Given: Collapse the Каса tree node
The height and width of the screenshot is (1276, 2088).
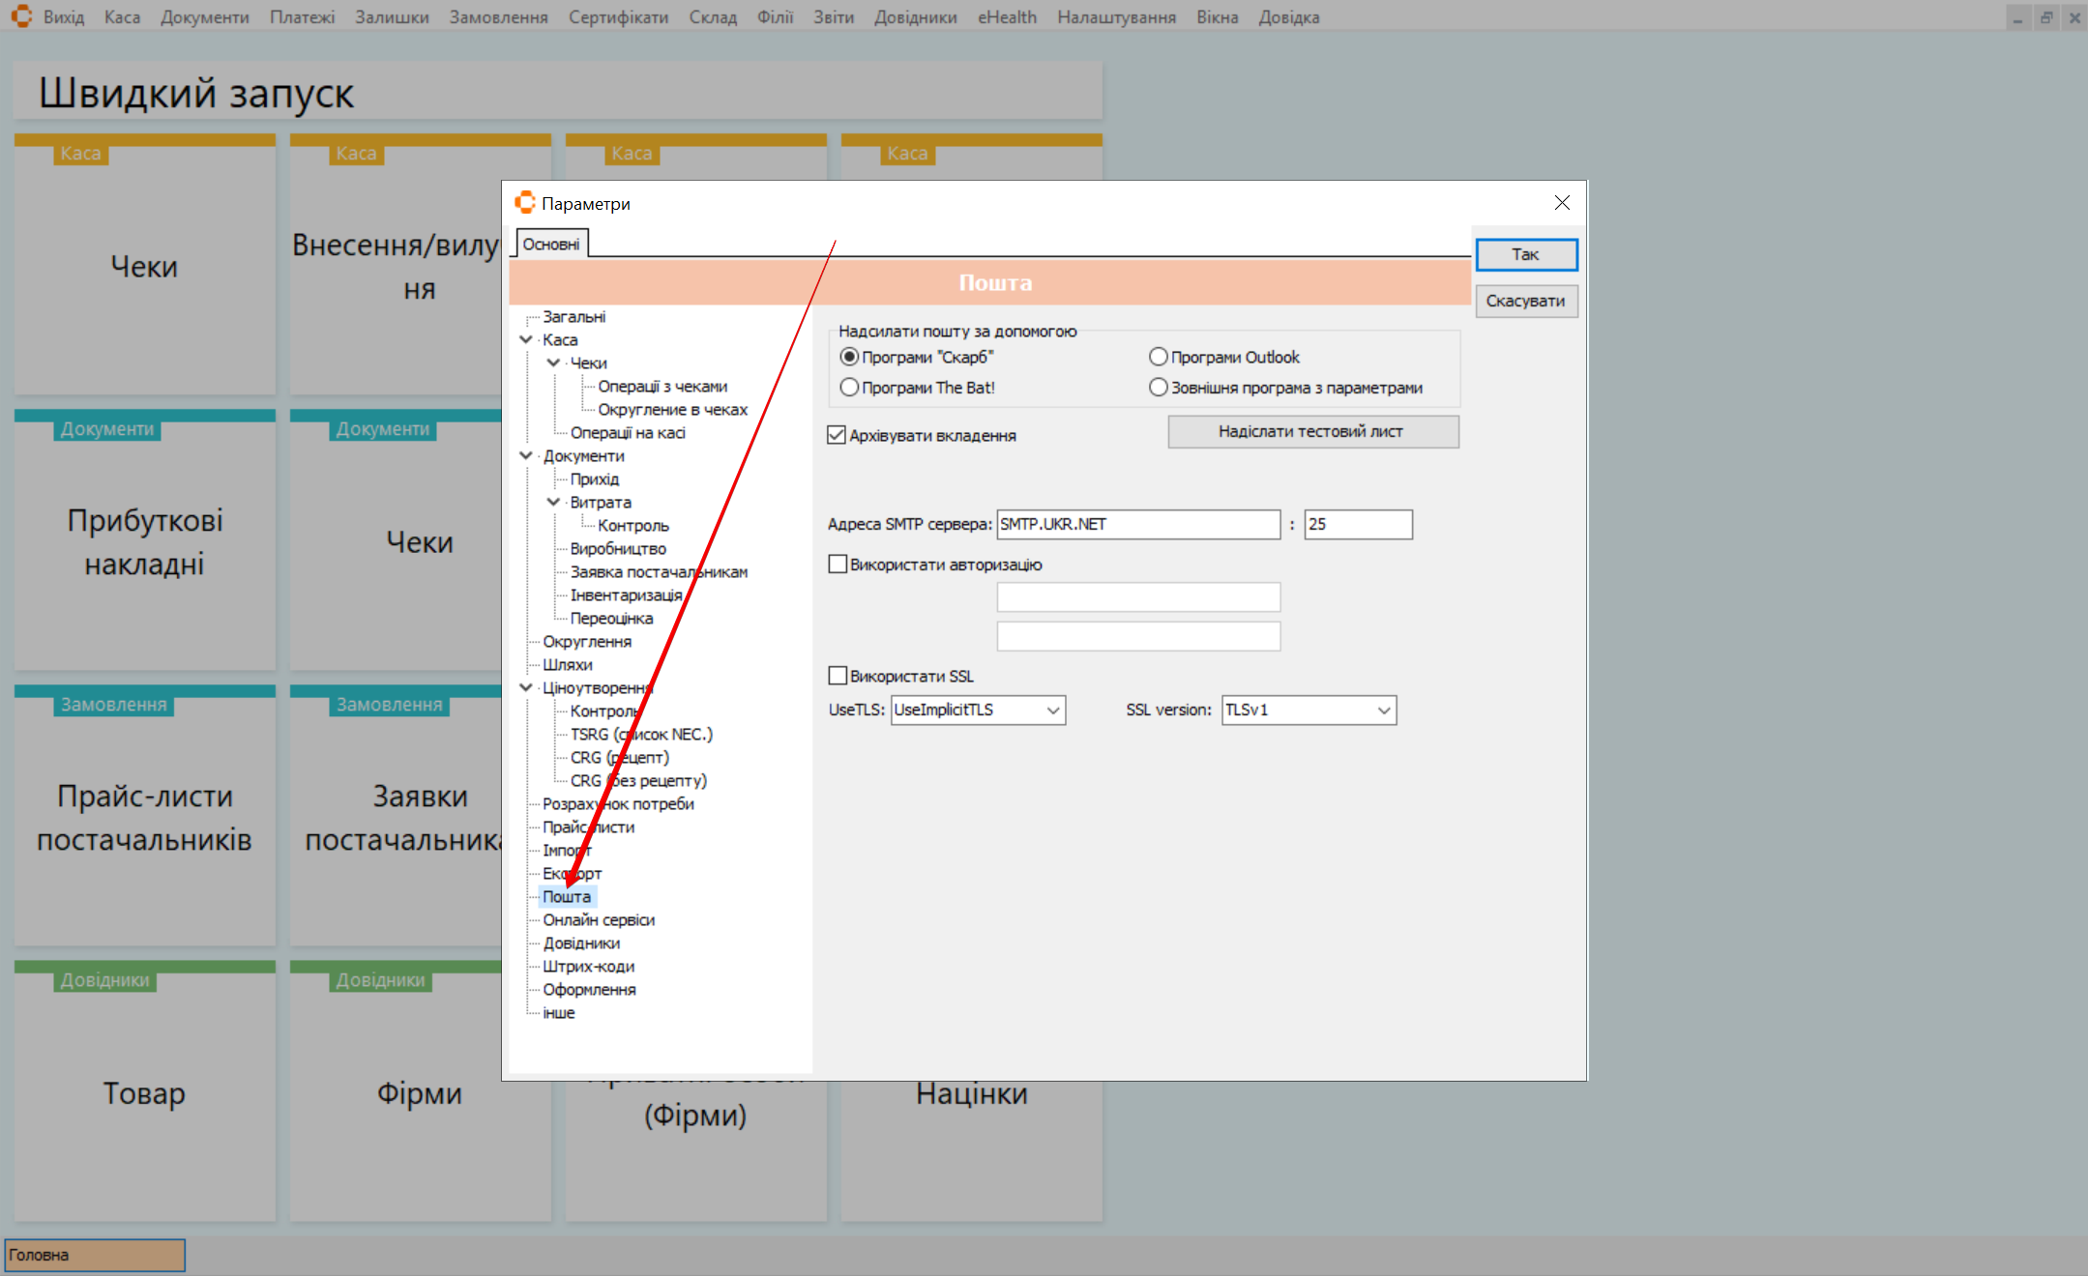Looking at the screenshot, I should (526, 339).
